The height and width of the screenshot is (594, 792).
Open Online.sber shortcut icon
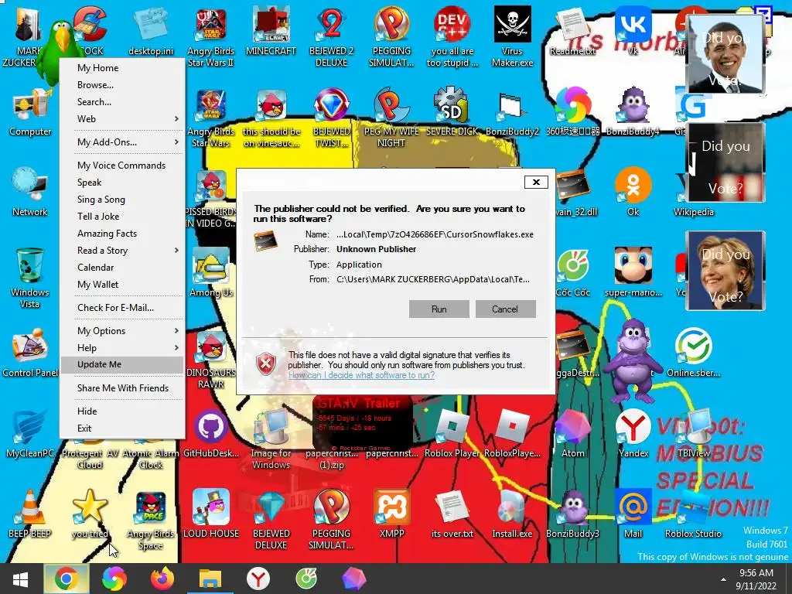tap(693, 353)
